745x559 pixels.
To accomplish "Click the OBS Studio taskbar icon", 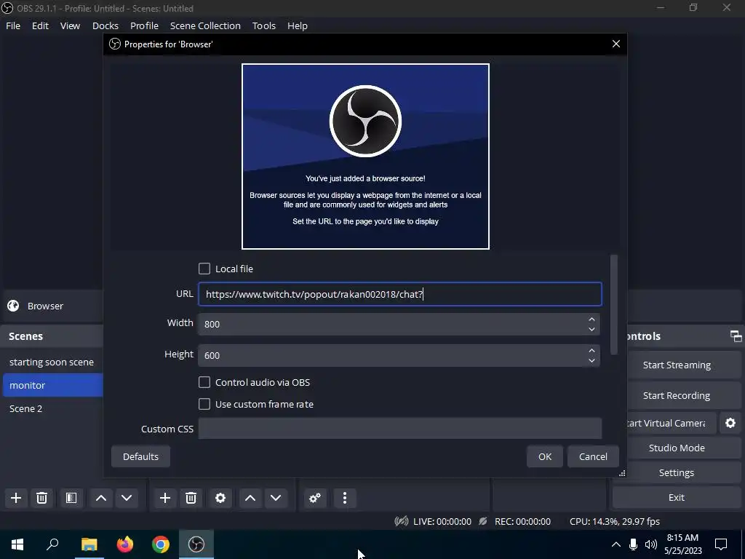I will (x=196, y=544).
